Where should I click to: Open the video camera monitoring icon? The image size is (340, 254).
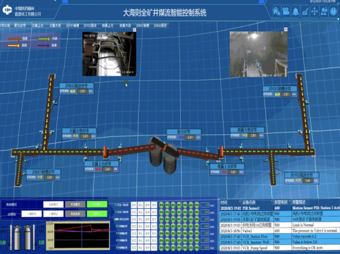[x=286, y=11]
